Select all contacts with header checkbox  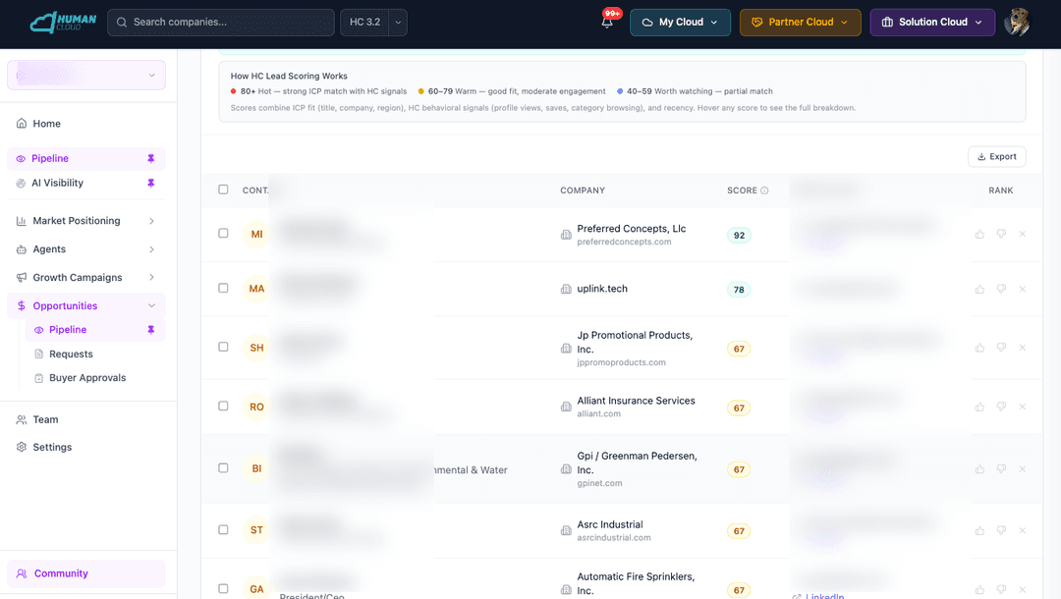click(x=223, y=190)
